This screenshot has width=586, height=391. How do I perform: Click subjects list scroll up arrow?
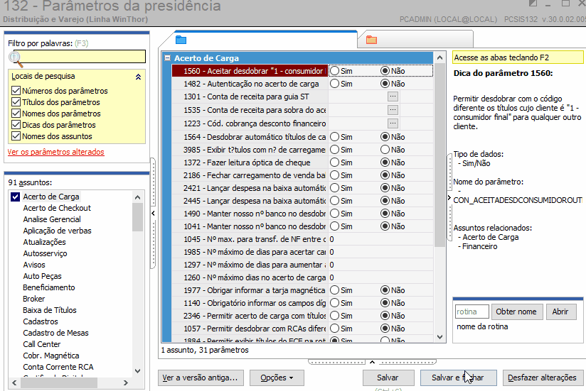(x=137, y=197)
